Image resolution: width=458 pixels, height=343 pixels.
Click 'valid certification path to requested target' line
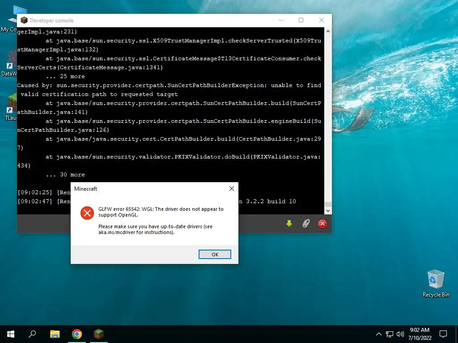(99, 94)
